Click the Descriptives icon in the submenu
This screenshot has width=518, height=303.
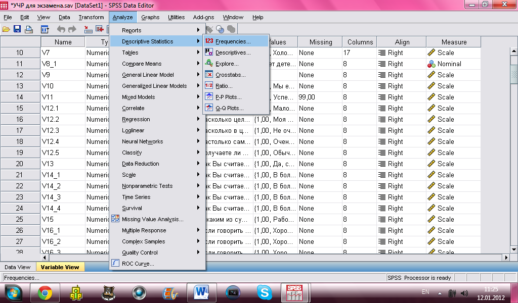point(209,53)
